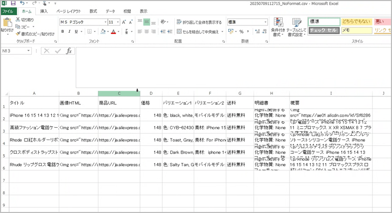This screenshot has width=392, height=213.
Task: Cut selection with 切り取り scissors
Action: click(24, 20)
